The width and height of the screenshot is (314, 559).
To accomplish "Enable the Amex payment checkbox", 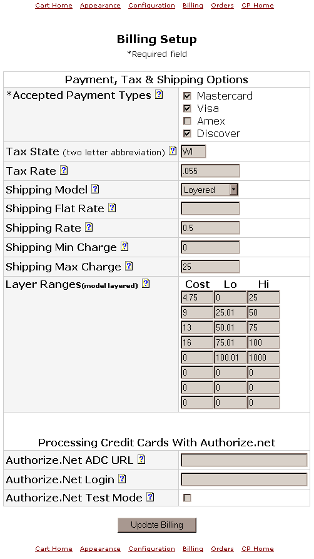I will [187, 121].
